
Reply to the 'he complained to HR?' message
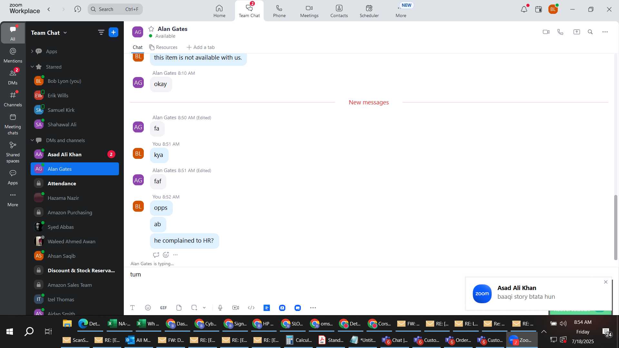tap(156, 255)
